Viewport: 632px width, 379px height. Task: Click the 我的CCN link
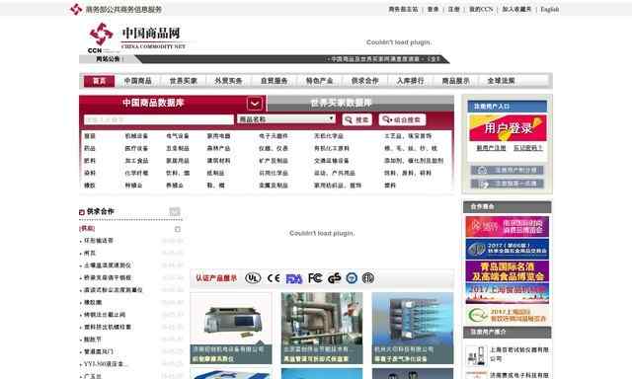tap(481, 9)
